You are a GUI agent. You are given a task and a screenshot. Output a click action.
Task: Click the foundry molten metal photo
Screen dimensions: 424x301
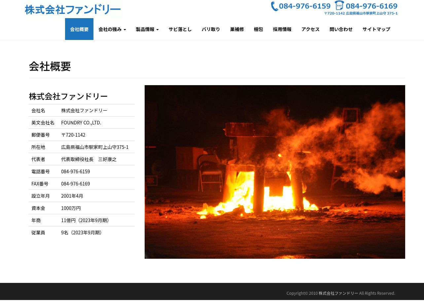pyautogui.click(x=275, y=172)
